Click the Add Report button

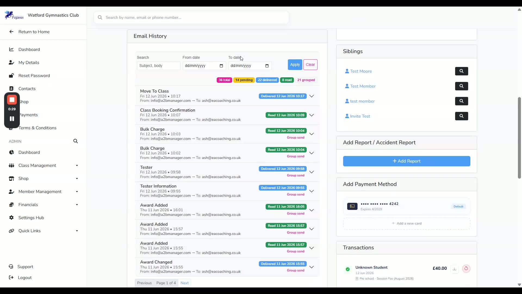pyautogui.click(x=406, y=161)
